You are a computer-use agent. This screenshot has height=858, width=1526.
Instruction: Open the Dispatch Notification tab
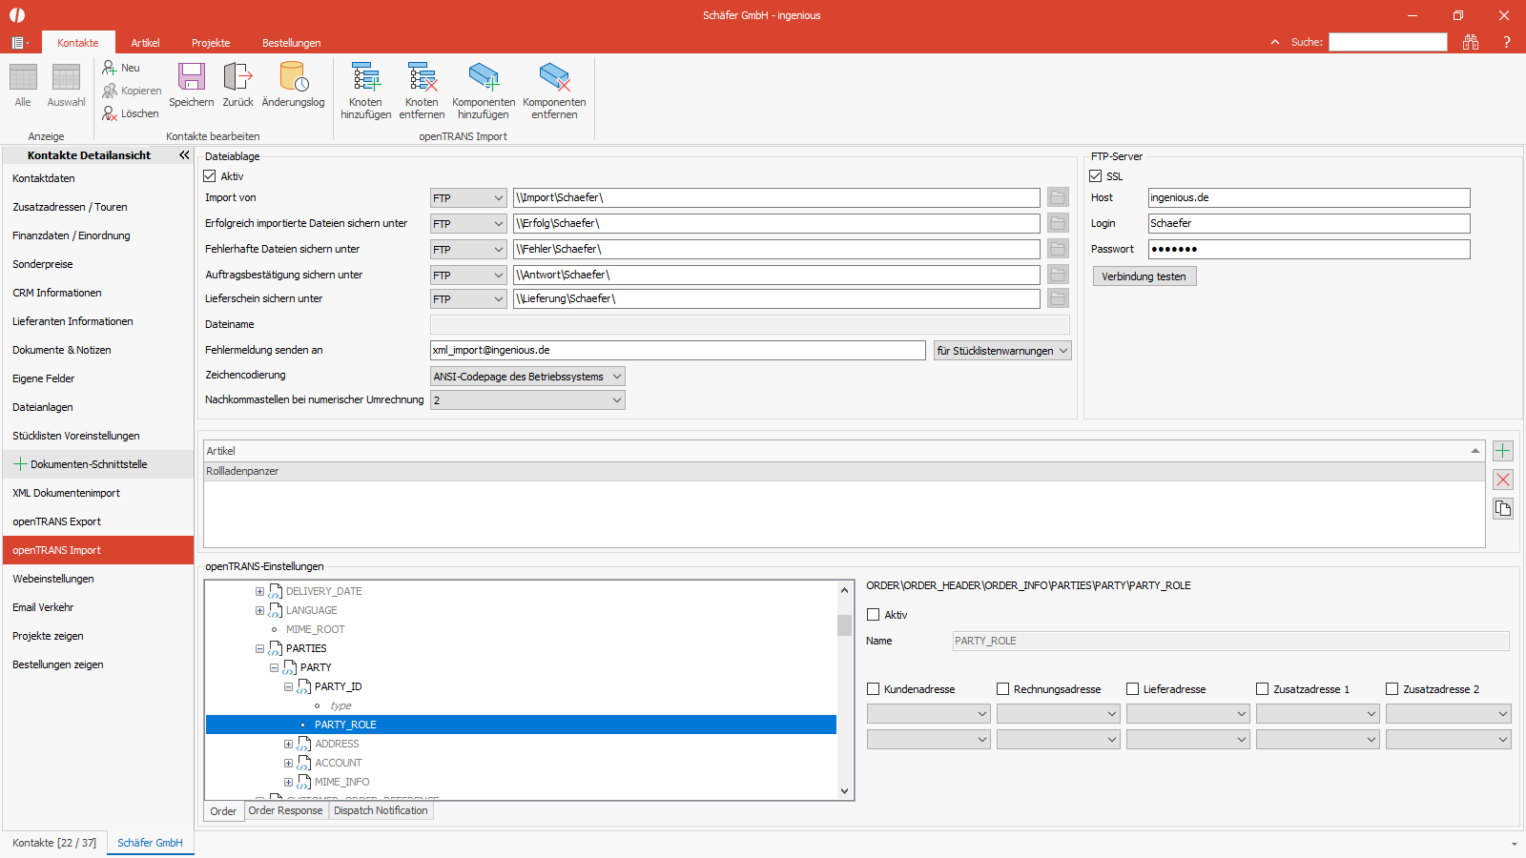click(381, 810)
